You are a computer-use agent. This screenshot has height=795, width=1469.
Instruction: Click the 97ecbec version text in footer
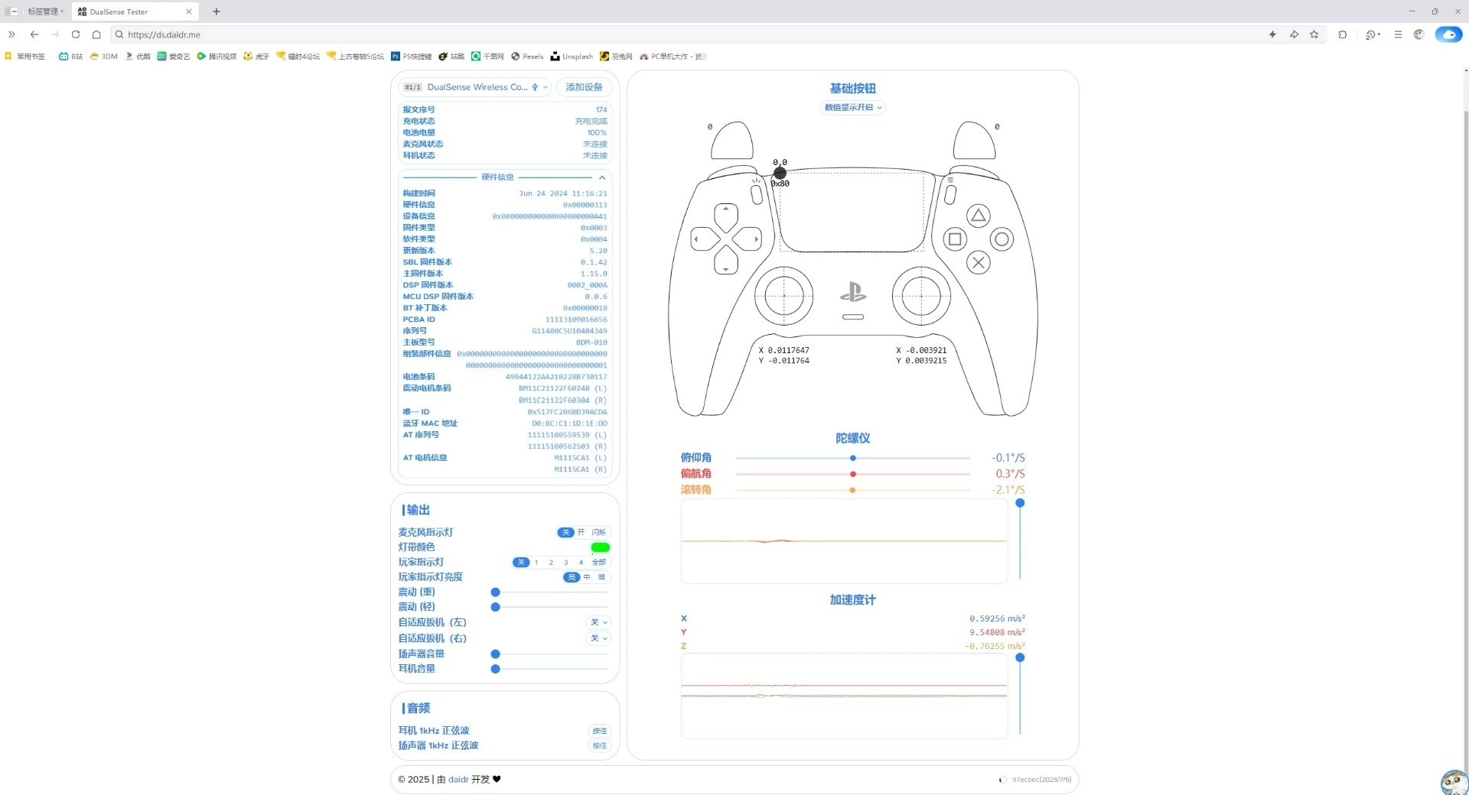click(1041, 780)
